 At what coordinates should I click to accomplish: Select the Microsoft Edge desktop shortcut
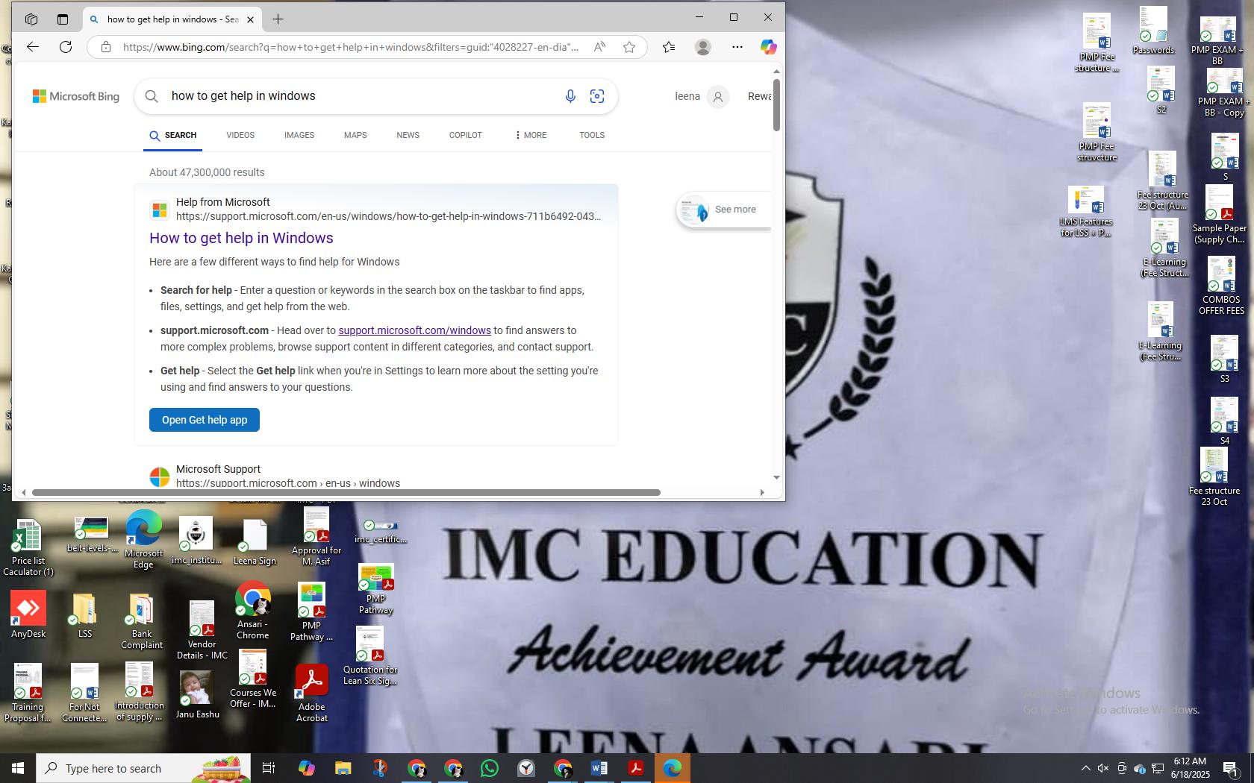coord(143,539)
